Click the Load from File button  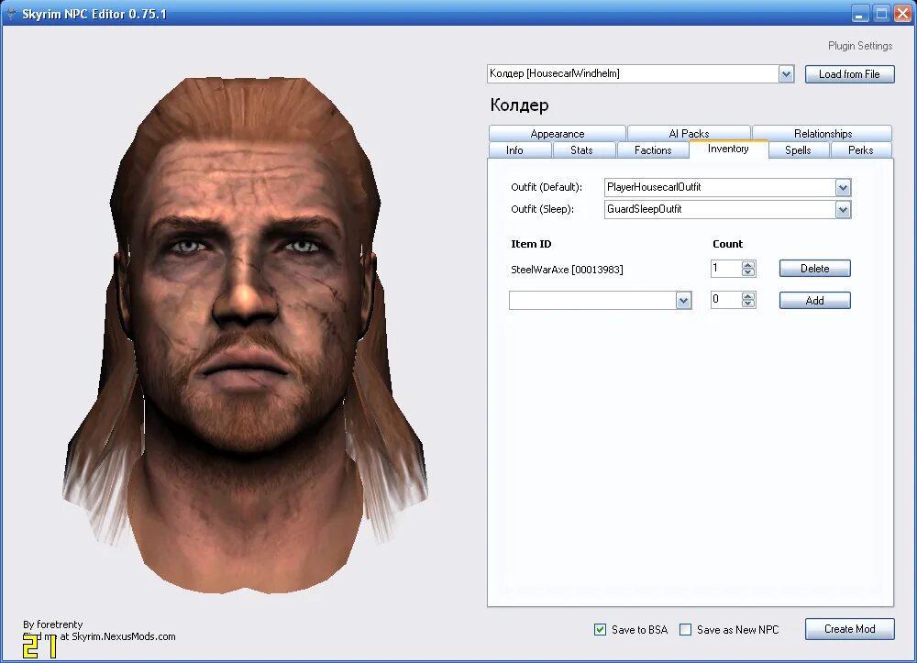pos(849,74)
